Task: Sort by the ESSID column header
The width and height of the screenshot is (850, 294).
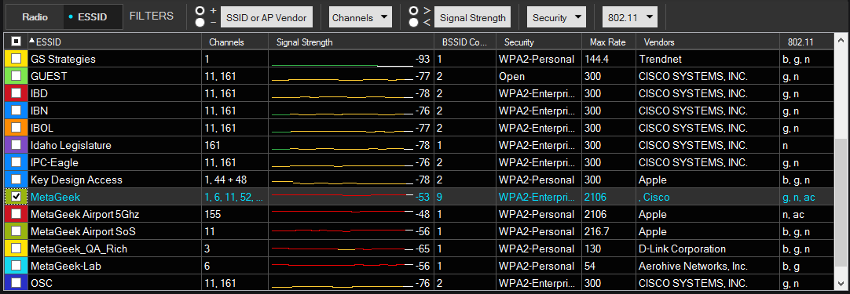Action: [x=114, y=42]
